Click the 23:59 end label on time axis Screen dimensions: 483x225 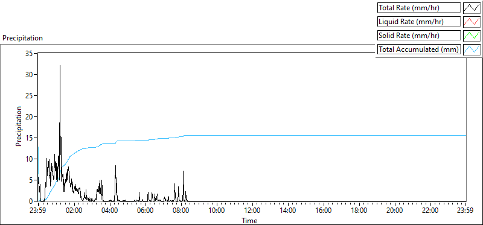click(465, 211)
